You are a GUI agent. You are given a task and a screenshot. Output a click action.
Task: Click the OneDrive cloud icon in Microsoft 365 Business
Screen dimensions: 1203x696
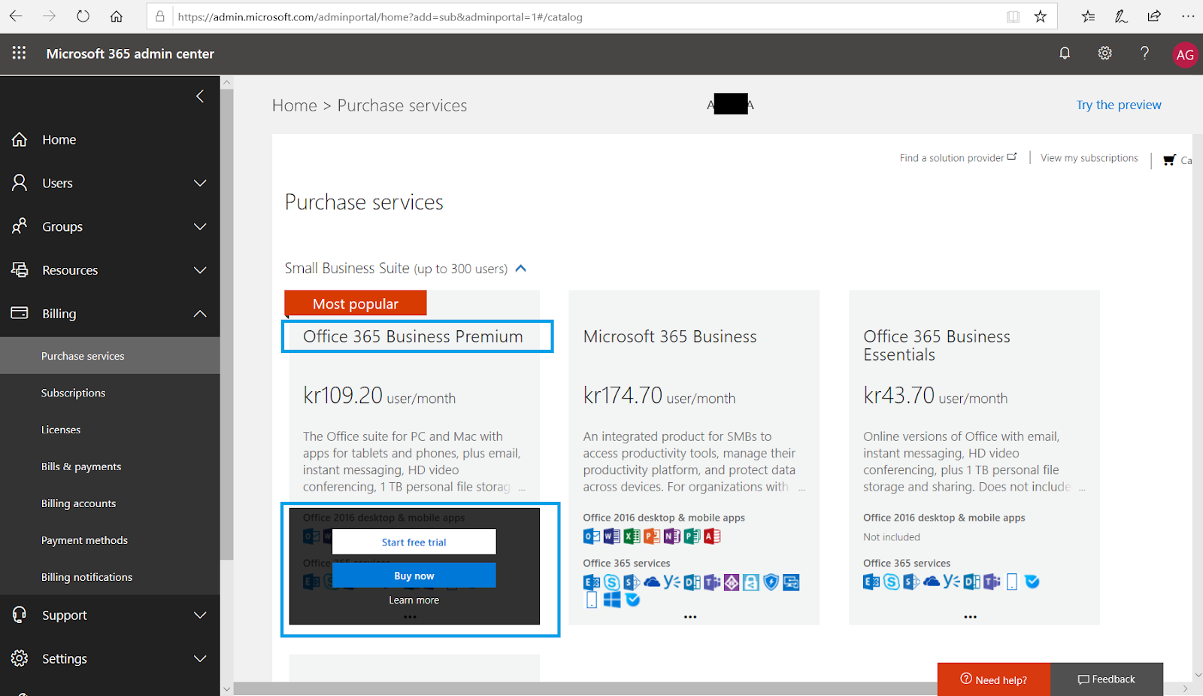coord(652,582)
